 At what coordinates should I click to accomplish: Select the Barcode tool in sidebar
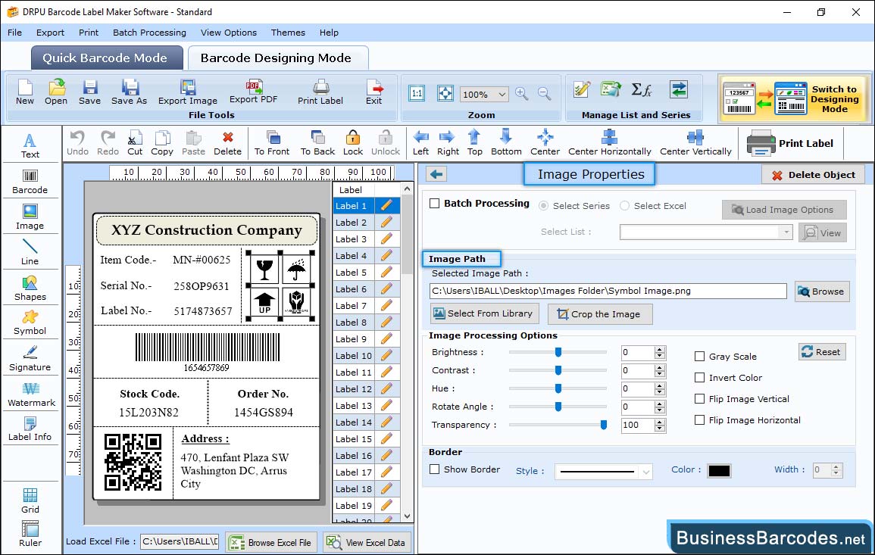30,182
